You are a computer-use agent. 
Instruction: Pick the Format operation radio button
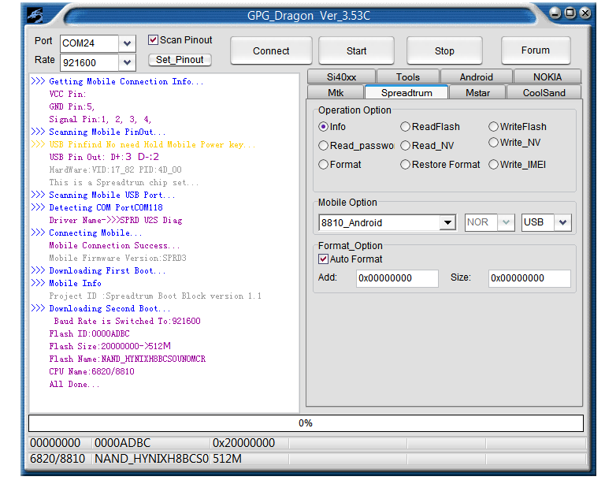324,165
